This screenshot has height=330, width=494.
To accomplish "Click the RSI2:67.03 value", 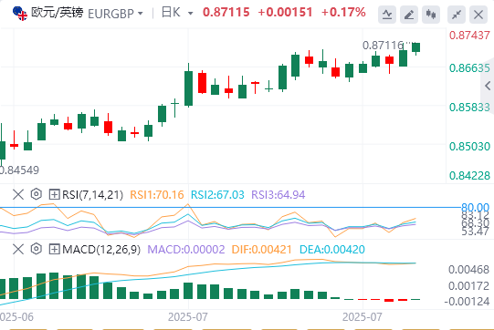I will pyautogui.click(x=217, y=195).
